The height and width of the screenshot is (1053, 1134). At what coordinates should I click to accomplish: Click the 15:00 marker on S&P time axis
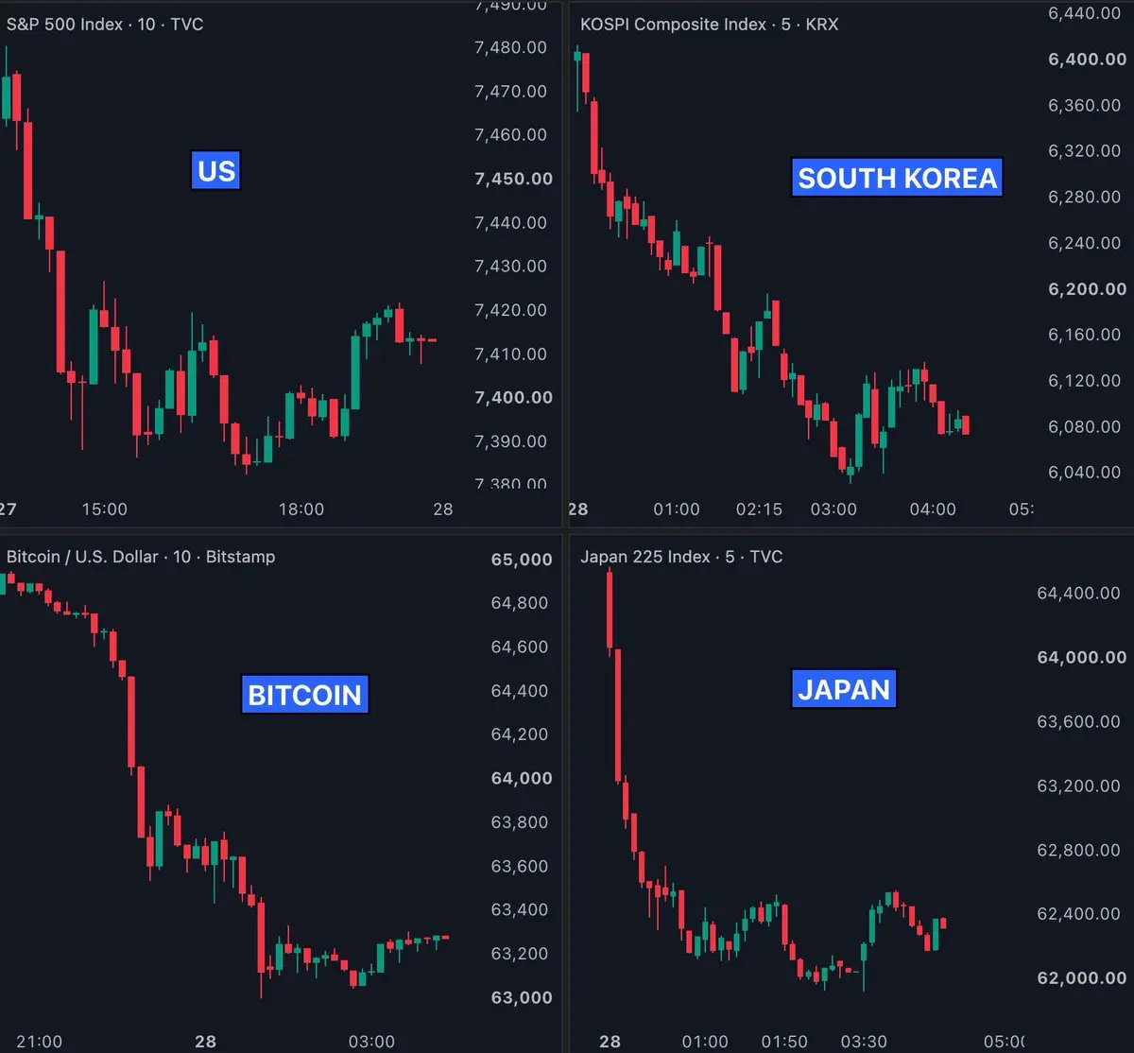104,509
